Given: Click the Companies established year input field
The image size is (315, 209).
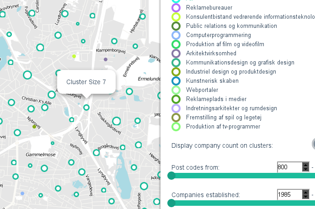Looking at the screenshot, I should tap(289, 195).
